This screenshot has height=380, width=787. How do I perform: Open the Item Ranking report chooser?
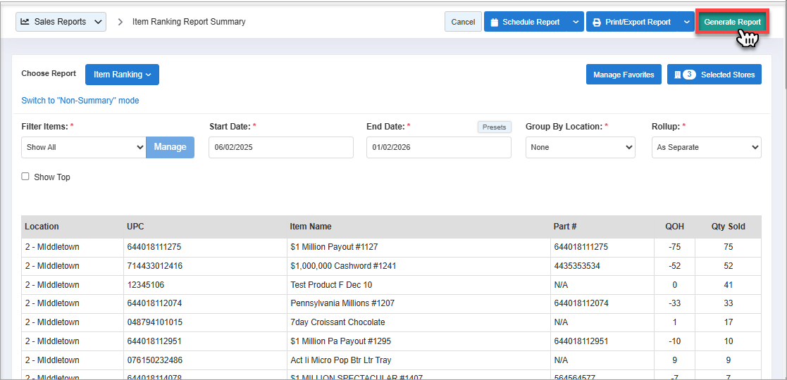tap(122, 75)
